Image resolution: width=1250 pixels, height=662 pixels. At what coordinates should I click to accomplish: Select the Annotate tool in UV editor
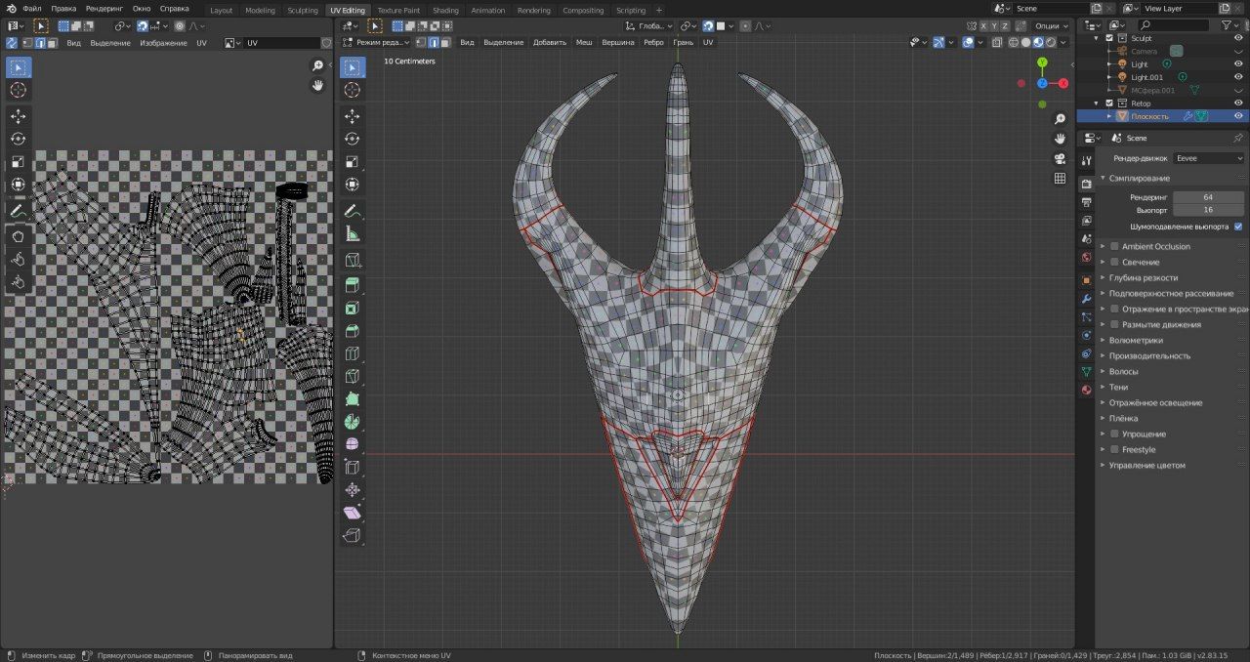pyautogui.click(x=18, y=210)
